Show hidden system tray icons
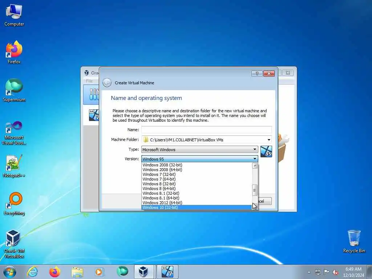This screenshot has height=279, width=372. pos(309,272)
